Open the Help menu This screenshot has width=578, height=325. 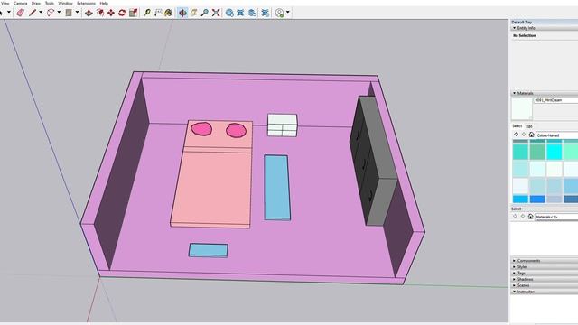[x=104, y=3]
